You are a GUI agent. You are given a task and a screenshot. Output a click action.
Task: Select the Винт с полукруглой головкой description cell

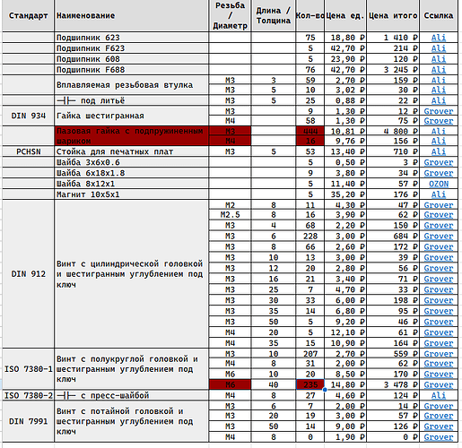[x=132, y=369]
